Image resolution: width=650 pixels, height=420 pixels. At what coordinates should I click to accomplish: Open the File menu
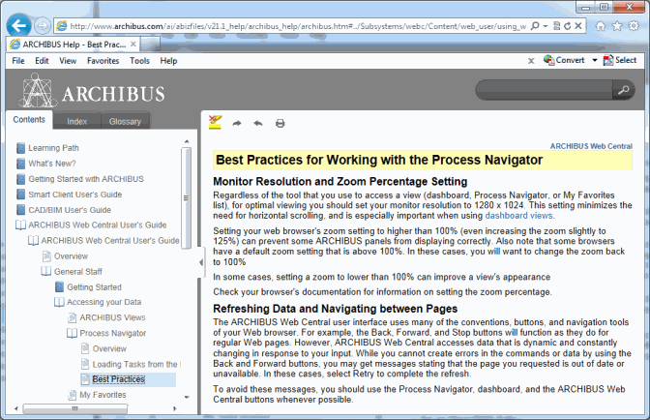18,61
